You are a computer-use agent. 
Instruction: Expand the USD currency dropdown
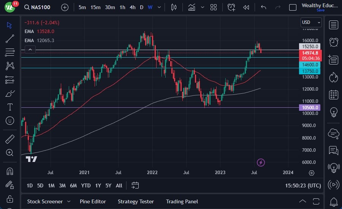311,22
